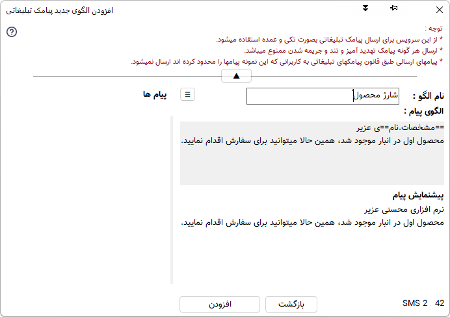This screenshot has height=317, width=450.
Task: Click the SMS 2 message counter
Action: 415,303
